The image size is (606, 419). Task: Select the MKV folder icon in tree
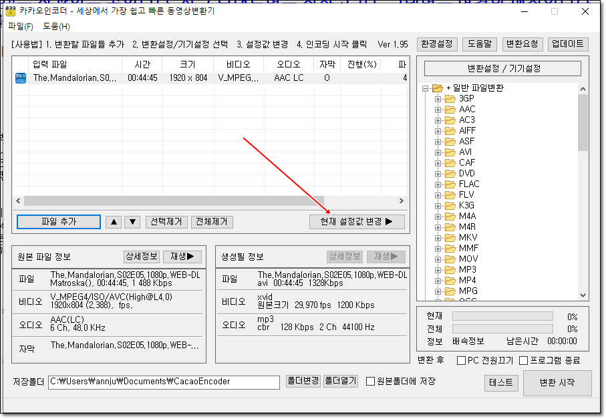tap(450, 238)
